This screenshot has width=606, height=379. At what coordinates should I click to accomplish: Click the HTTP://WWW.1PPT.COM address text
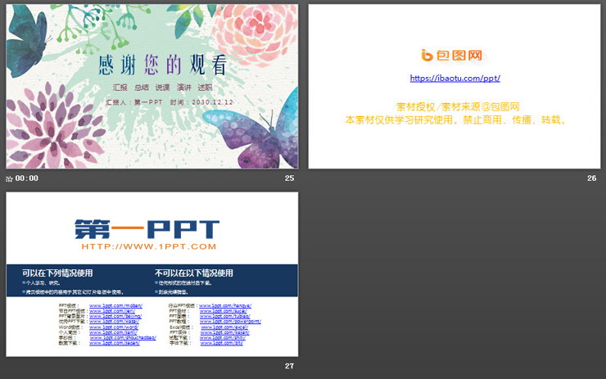(148, 246)
